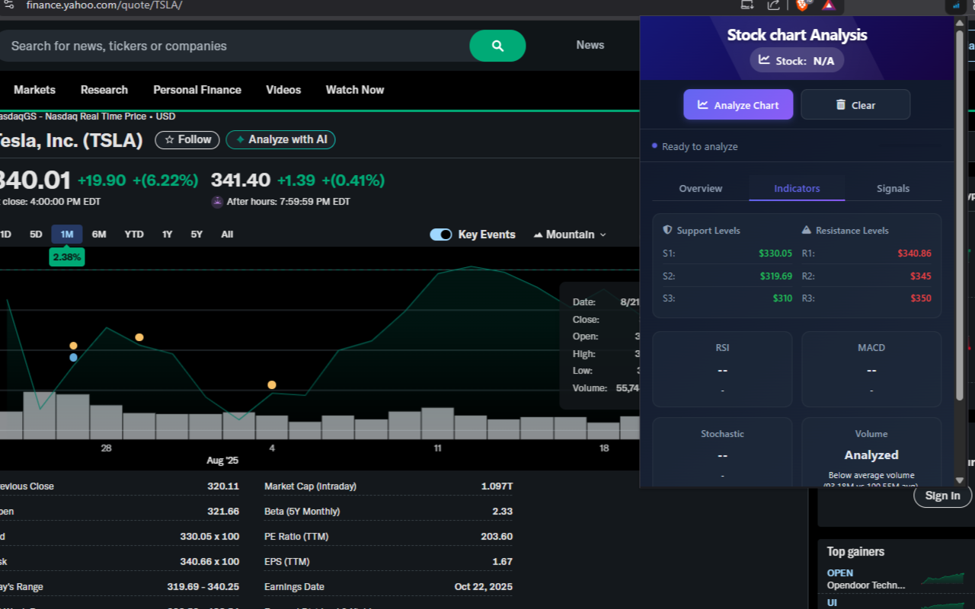Image resolution: width=975 pixels, height=609 pixels.
Task: Switch to the Overview tab
Action: pos(701,188)
